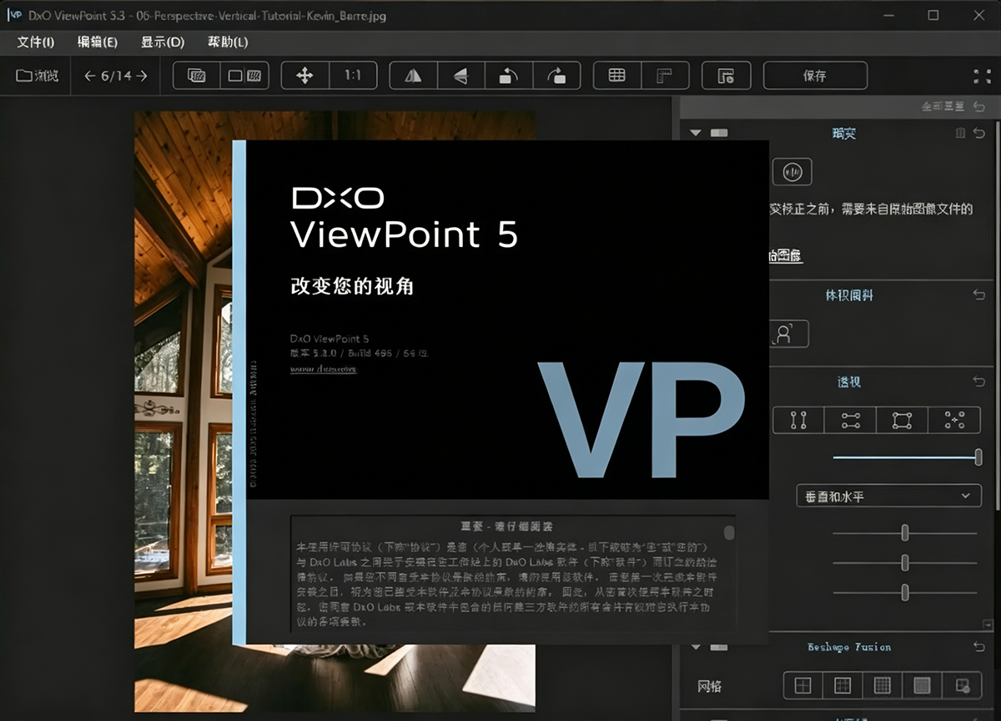Select the coarsest 2x2 grid option
The width and height of the screenshot is (1001, 721).
(x=802, y=686)
